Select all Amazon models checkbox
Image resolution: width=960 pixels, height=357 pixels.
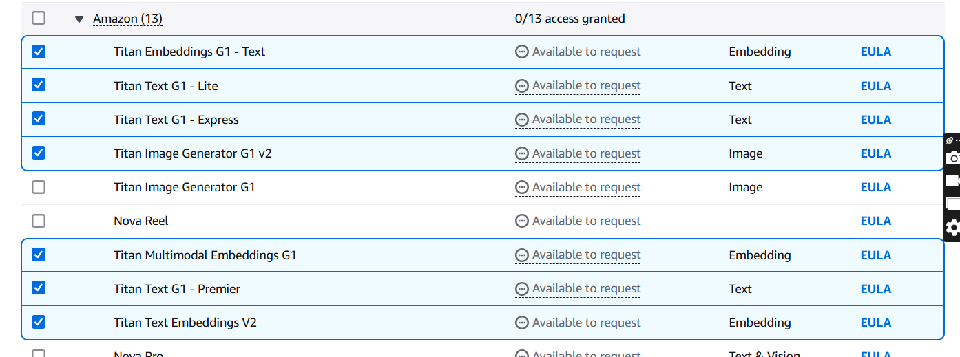(x=39, y=18)
